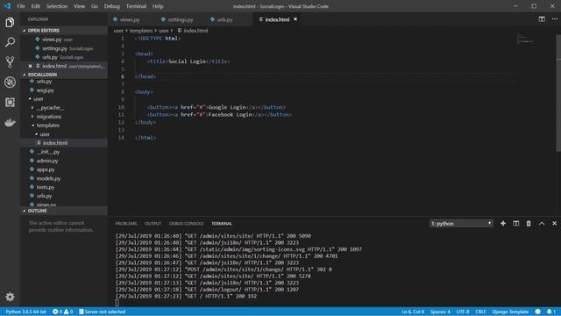Create a new terminal with plus icon

[x=503, y=223]
